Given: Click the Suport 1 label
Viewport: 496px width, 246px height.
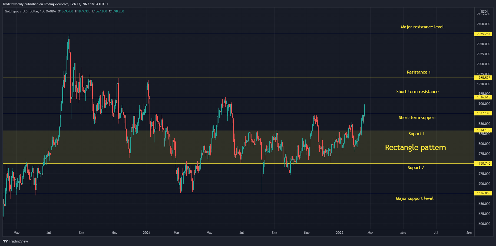Looking at the screenshot, I should 416,134.
